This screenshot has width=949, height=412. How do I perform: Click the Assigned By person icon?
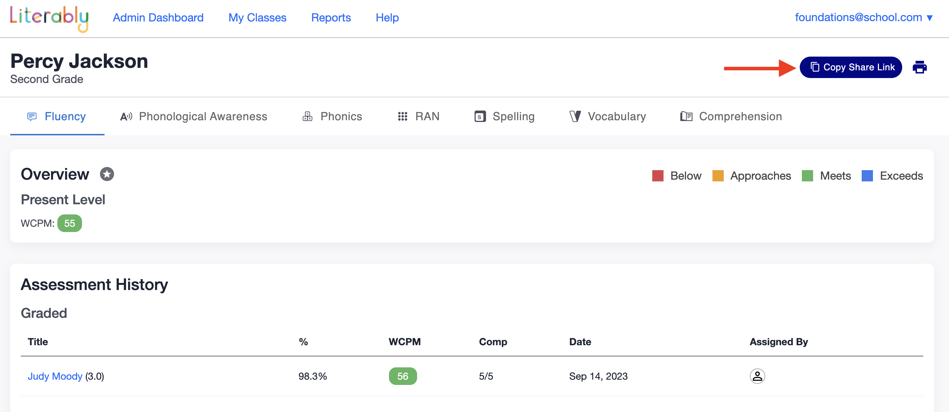757,376
